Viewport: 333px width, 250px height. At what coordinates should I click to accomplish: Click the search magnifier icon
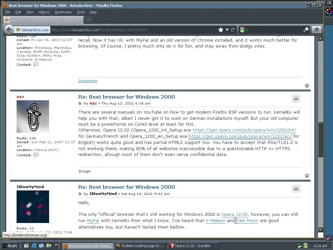click(x=306, y=30)
